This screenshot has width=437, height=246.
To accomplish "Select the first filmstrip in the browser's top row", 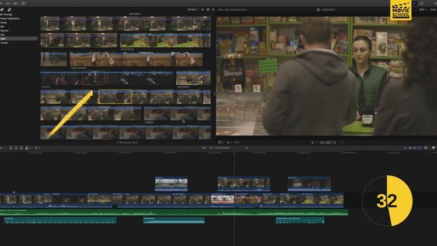I will click(x=126, y=23).
